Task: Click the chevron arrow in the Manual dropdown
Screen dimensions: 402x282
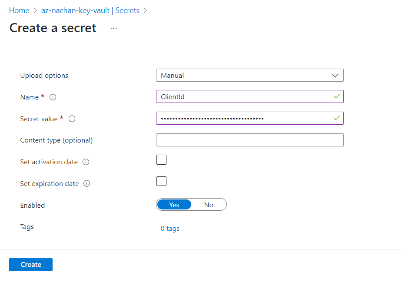Action: coord(335,75)
